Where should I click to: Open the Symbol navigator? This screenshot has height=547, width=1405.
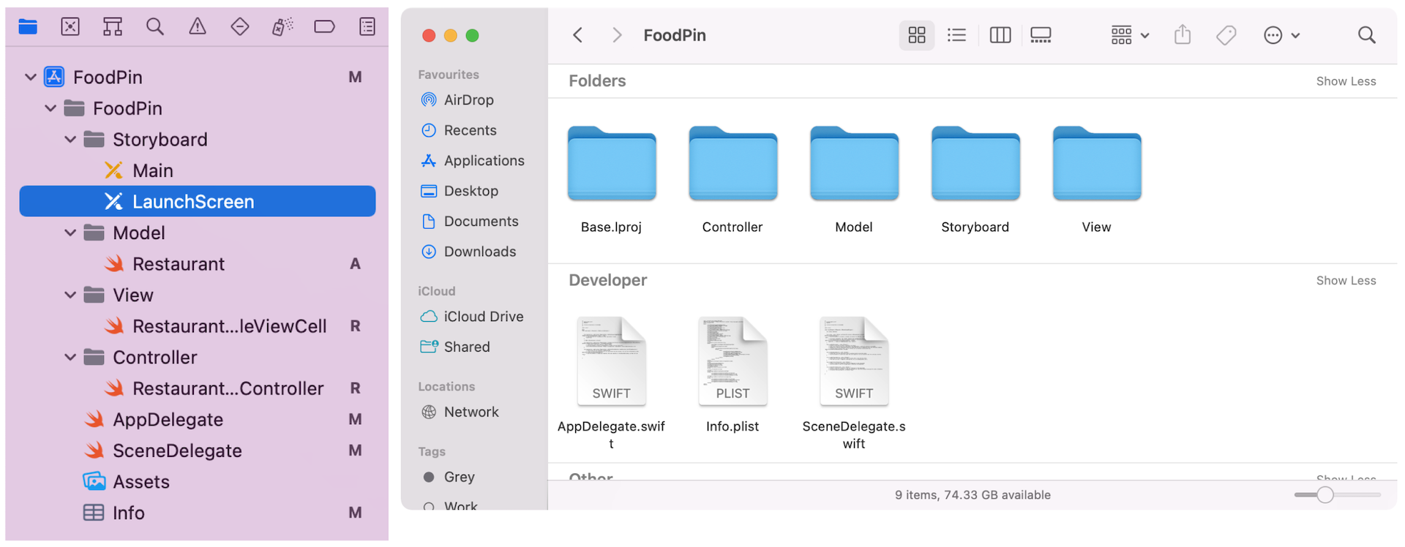(x=113, y=27)
